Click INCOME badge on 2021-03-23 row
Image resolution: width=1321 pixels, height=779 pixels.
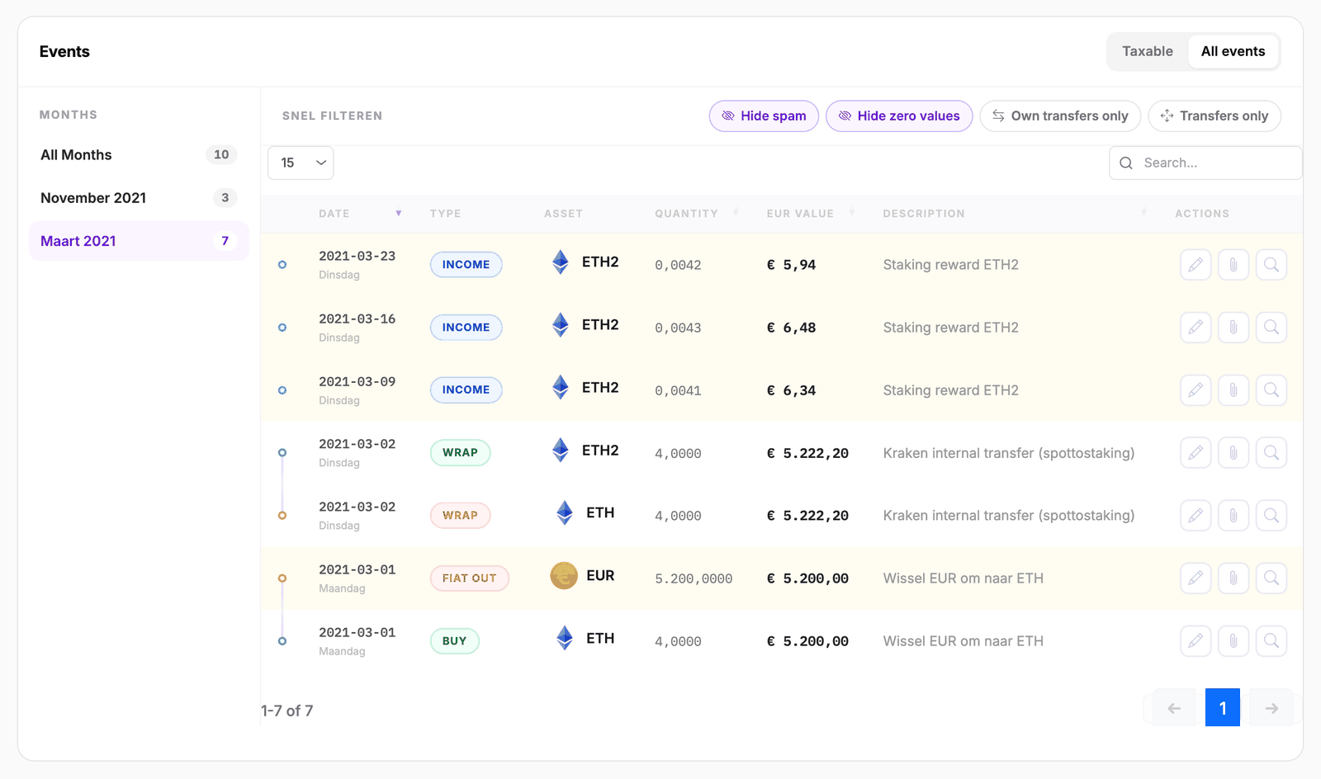pyautogui.click(x=466, y=265)
